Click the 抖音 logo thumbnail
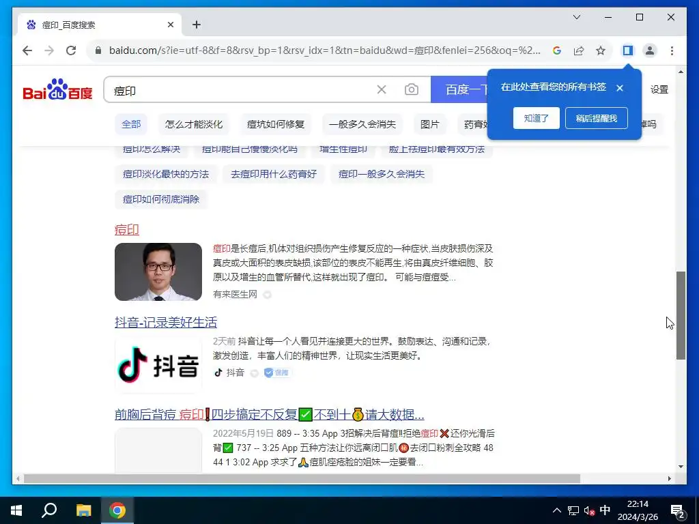Viewport: 699px width, 524px height. pyautogui.click(x=158, y=364)
